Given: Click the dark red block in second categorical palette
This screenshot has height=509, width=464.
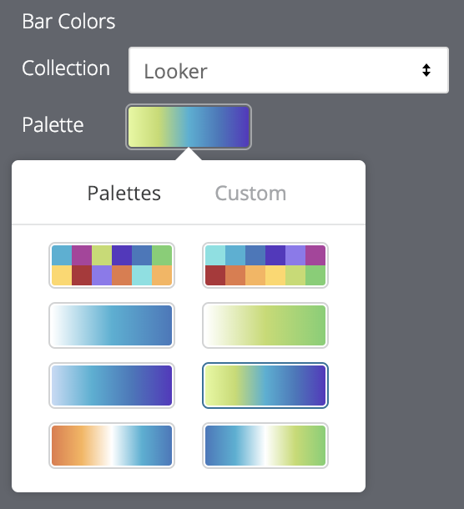Looking at the screenshot, I should pyautogui.click(x=215, y=275).
